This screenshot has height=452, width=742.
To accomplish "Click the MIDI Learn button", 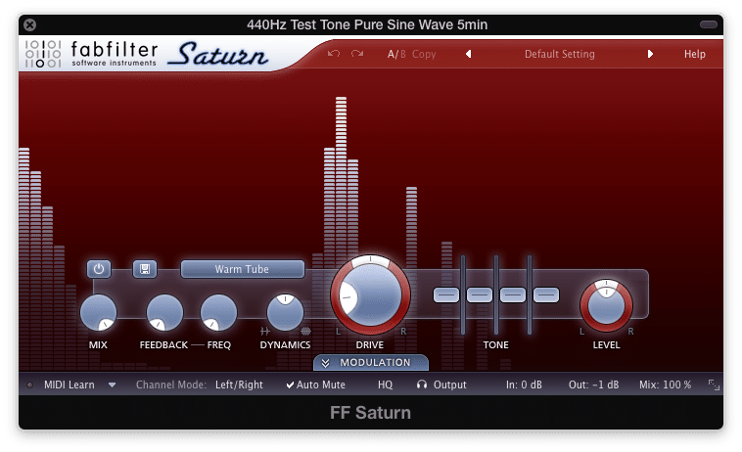I will click(x=70, y=384).
